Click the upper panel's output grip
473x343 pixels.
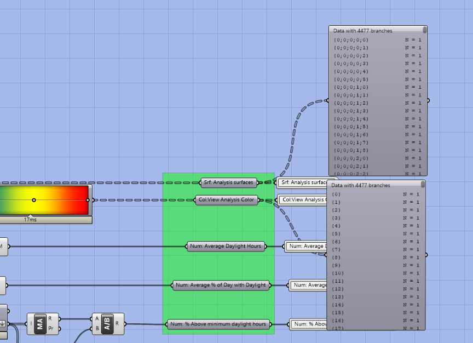428,101
